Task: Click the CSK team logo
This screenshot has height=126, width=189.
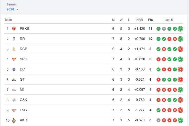Action: point(14,100)
